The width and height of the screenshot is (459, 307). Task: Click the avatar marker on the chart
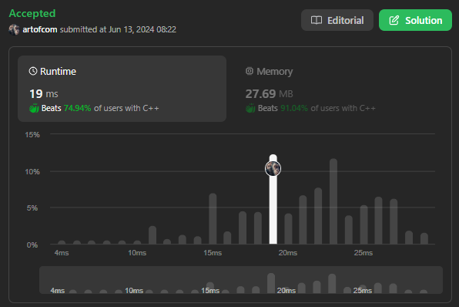[273, 169]
